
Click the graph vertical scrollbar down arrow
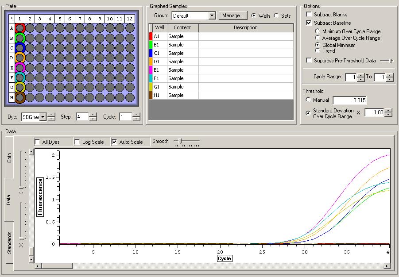31,260
